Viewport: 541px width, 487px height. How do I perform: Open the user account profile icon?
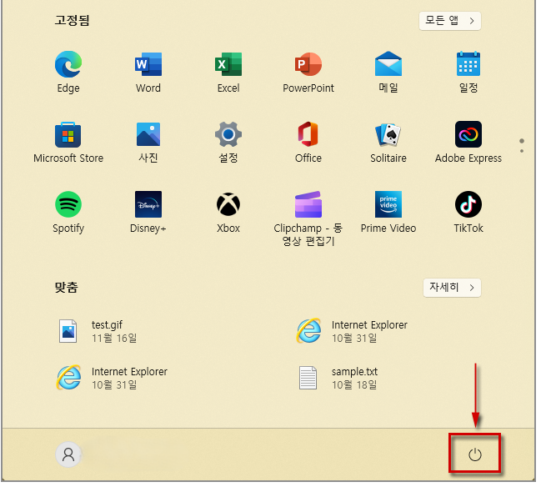coord(68,455)
